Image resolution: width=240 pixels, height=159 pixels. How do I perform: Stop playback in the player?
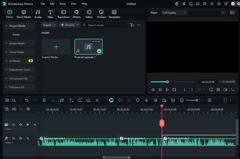point(174,90)
